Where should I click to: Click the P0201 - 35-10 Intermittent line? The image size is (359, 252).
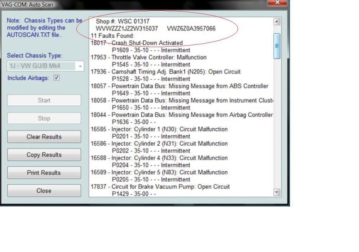pos(151,136)
